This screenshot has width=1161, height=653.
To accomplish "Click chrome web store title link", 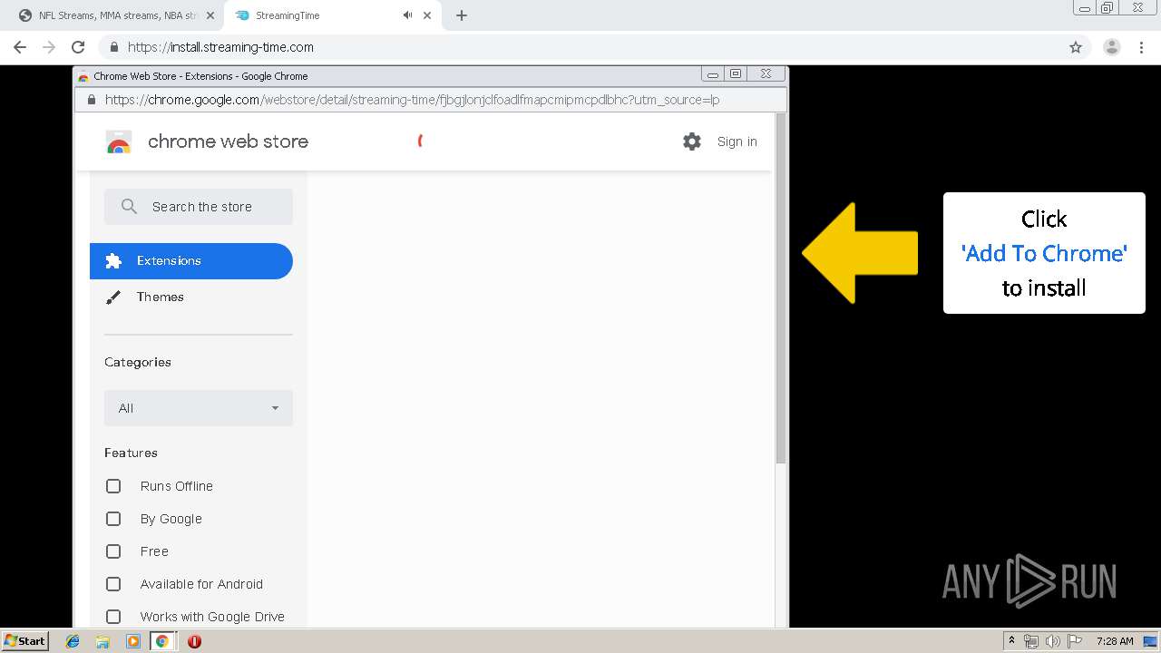I will [x=228, y=141].
